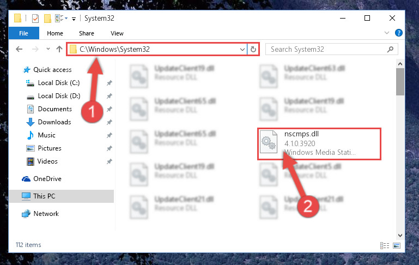Unpin Documents from Quick access

point(109,109)
